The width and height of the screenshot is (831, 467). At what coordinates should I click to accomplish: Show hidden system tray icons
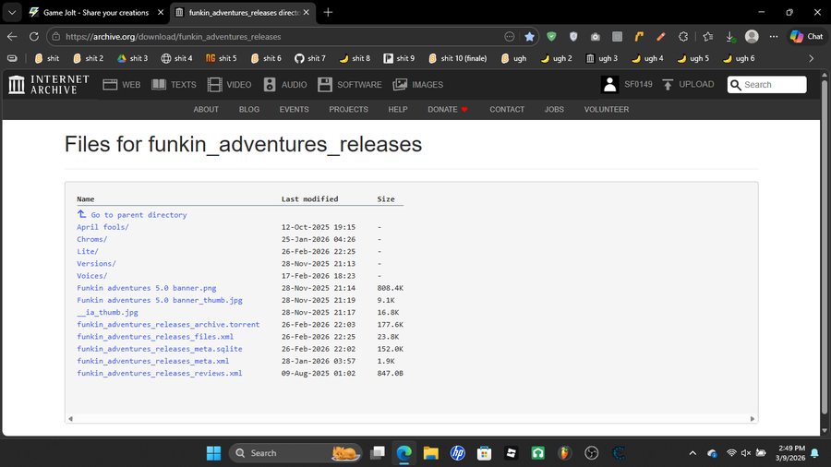[692, 453]
